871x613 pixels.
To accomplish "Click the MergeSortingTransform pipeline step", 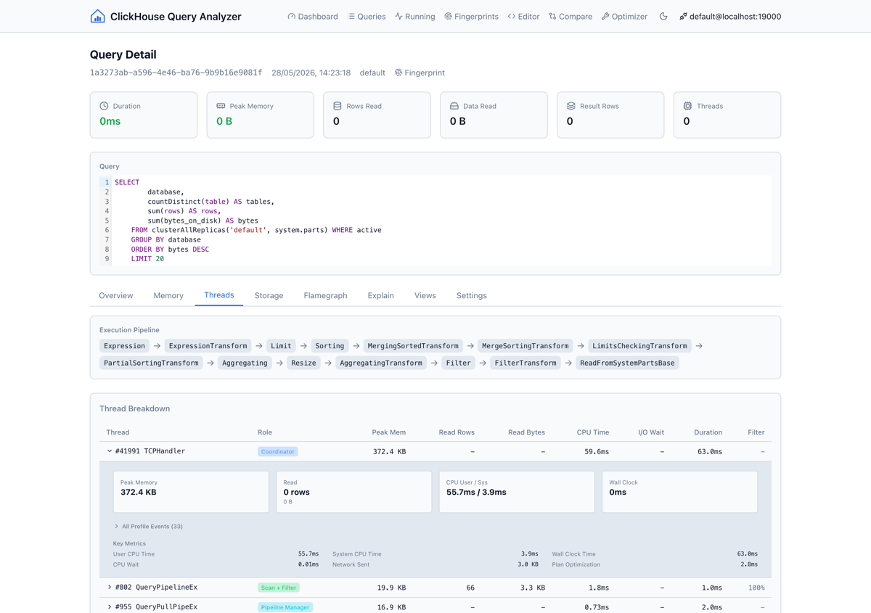I will pyautogui.click(x=526, y=346).
